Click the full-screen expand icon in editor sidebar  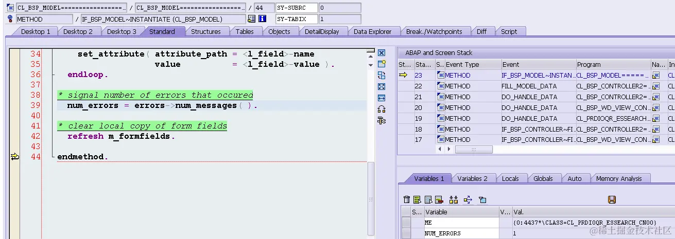[382, 87]
